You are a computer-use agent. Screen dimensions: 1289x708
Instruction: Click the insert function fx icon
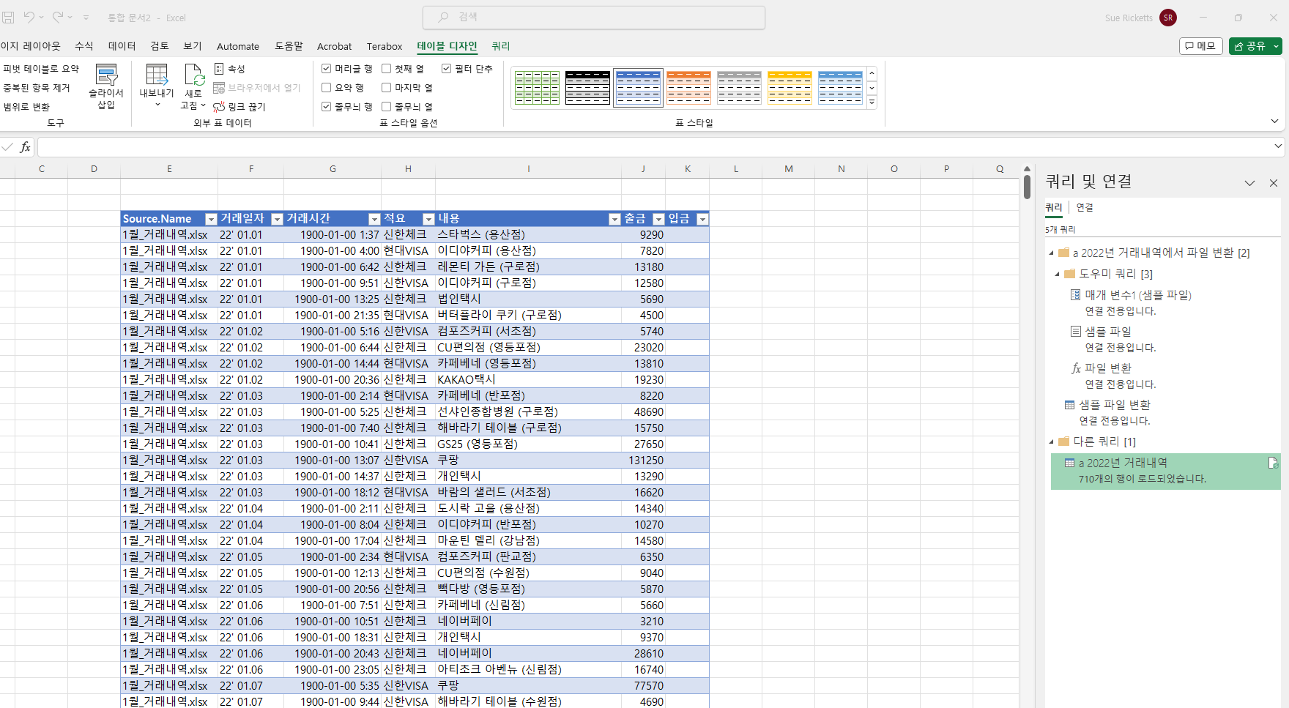point(25,147)
